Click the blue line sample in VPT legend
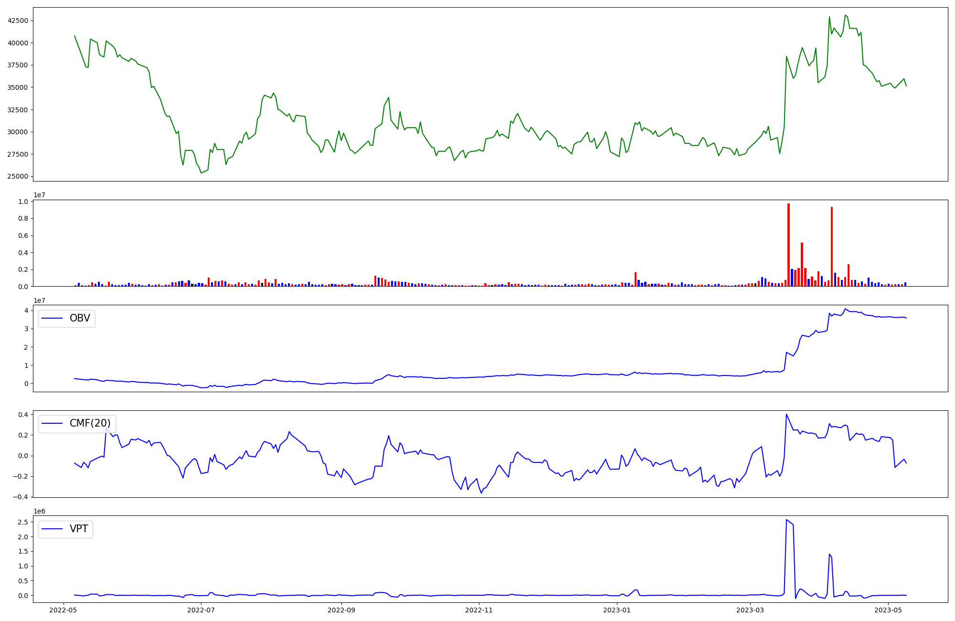This screenshot has height=621, width=955. (53, 529)
